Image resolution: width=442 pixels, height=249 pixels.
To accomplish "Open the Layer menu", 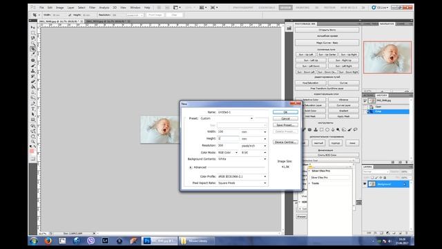I will 70,8.
